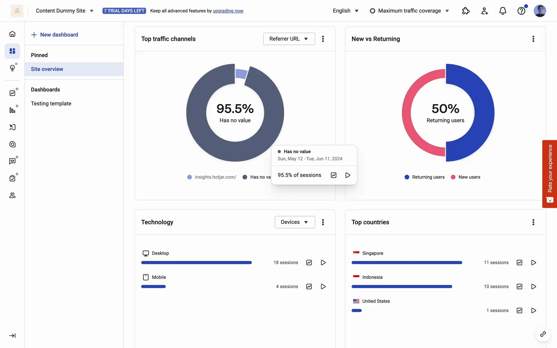The image size is (557, 348).
Task: Click the upgrading now link
Action: 228,11
